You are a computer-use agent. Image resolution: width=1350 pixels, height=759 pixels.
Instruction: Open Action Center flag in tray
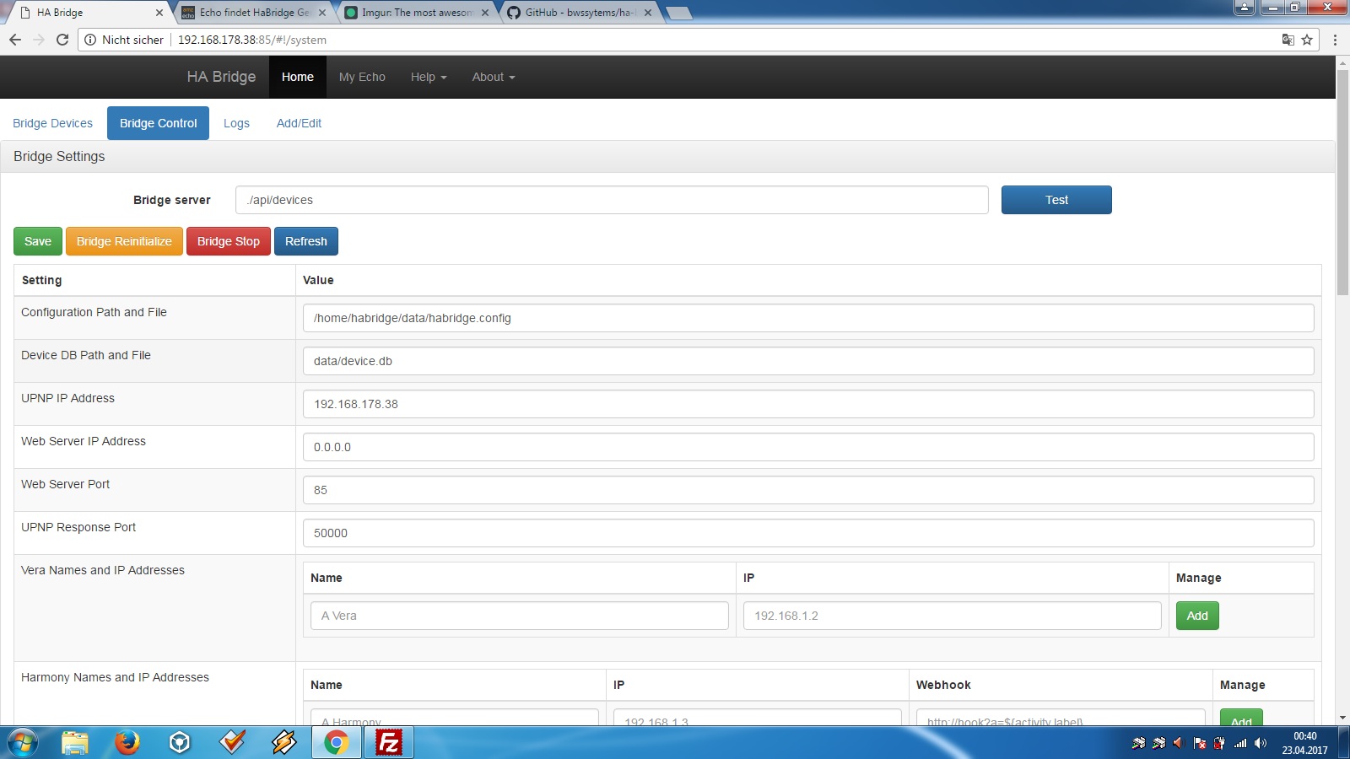coord(1200,743)
